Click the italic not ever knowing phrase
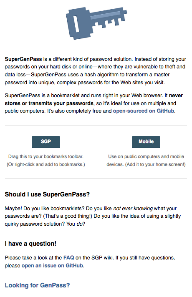192x297 pixels. [x=133, y=208]
